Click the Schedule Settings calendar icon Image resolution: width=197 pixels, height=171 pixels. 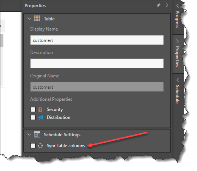pos(37,134)
